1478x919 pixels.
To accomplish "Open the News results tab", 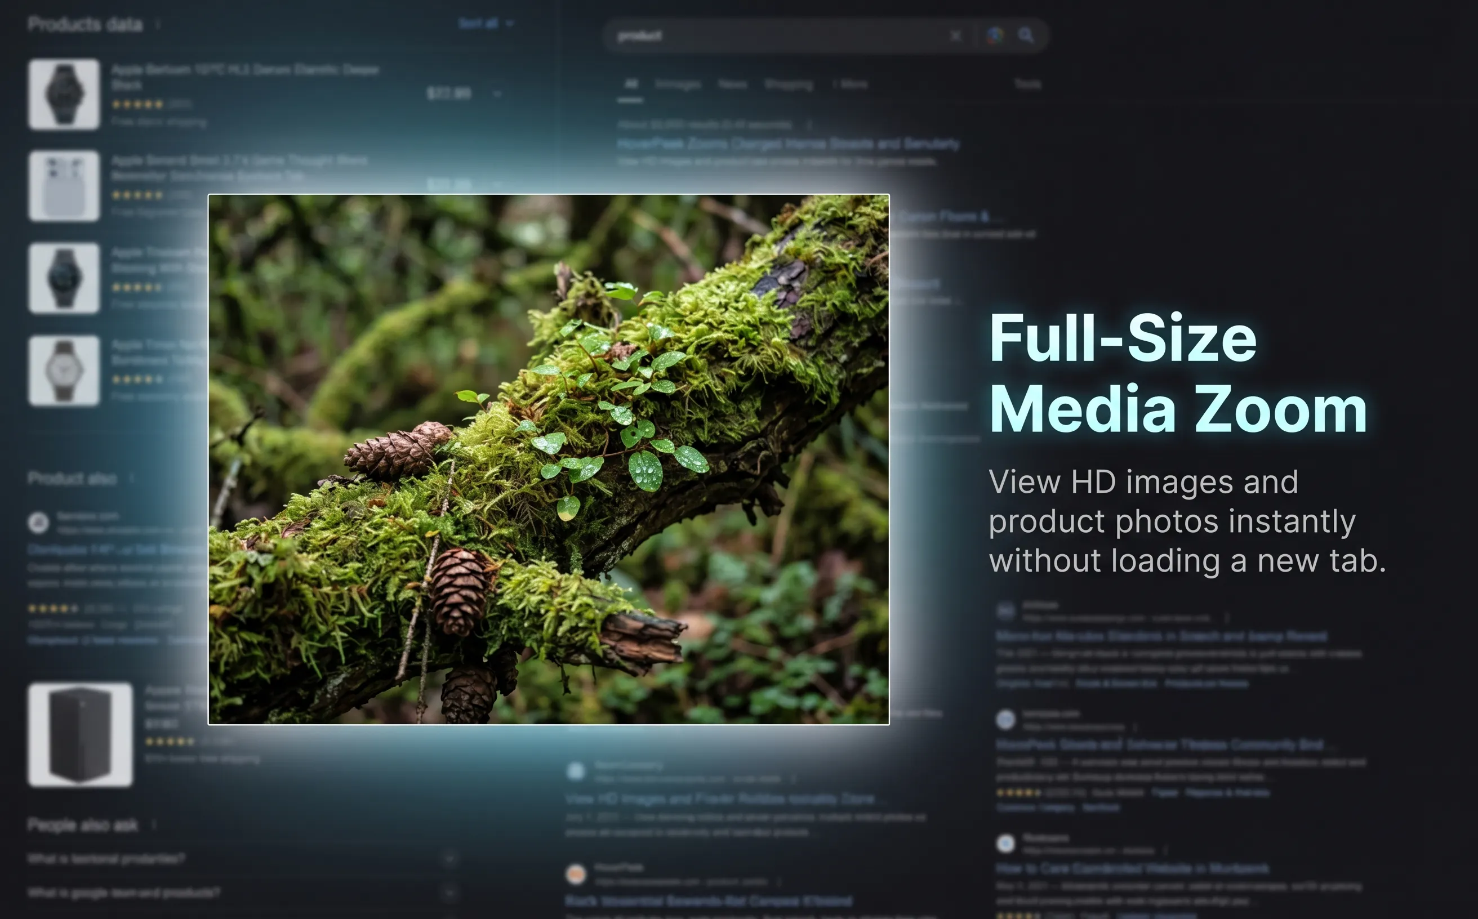I will point(732,84).
